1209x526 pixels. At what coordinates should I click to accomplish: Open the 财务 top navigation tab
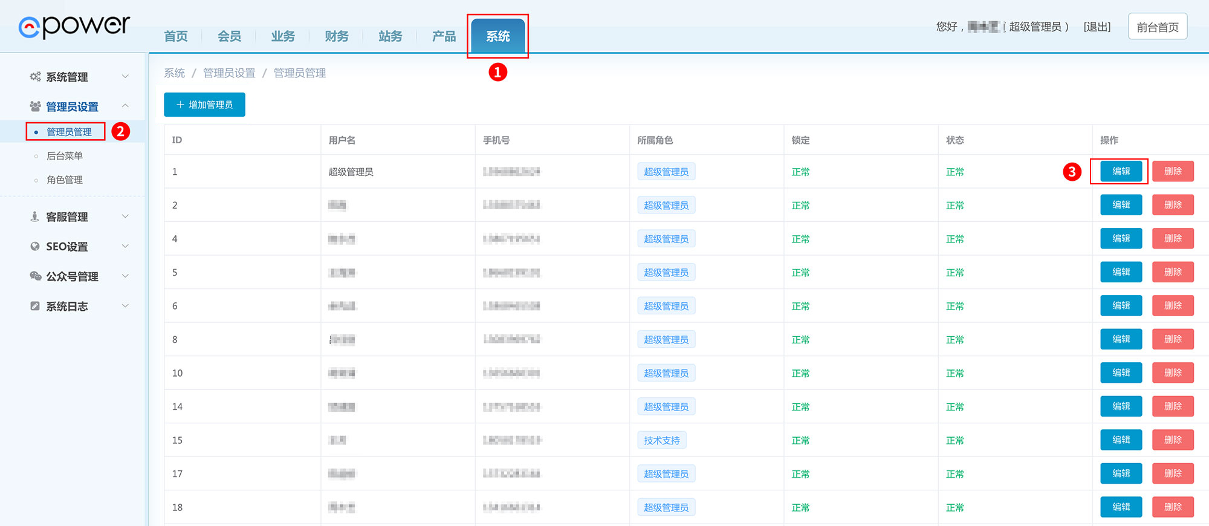337,36
